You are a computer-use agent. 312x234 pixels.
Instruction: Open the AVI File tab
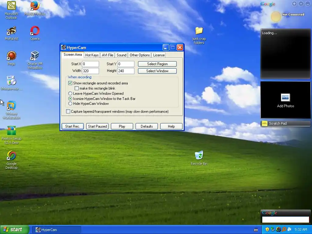point(108,55)
